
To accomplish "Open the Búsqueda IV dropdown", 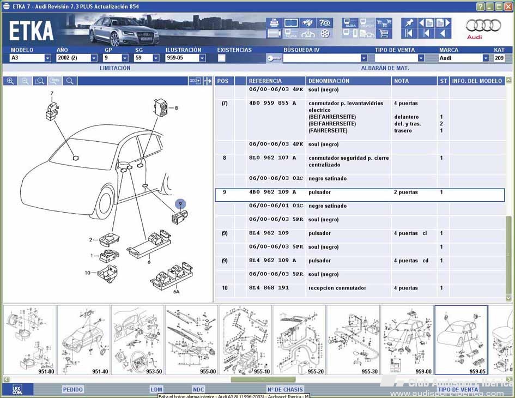I will [x=363, y=58].
